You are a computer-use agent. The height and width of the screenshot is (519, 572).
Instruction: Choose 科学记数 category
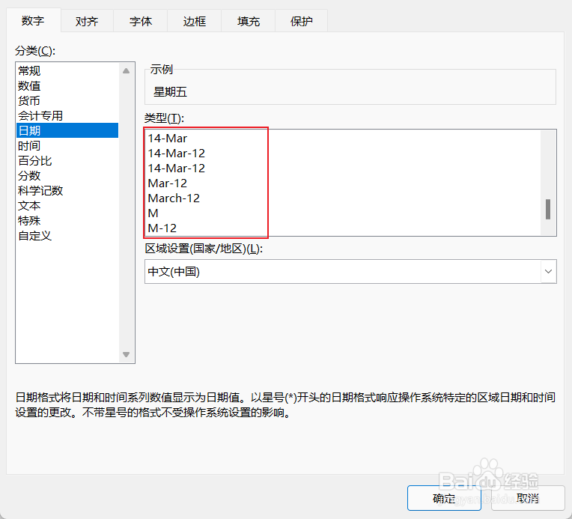67,190
